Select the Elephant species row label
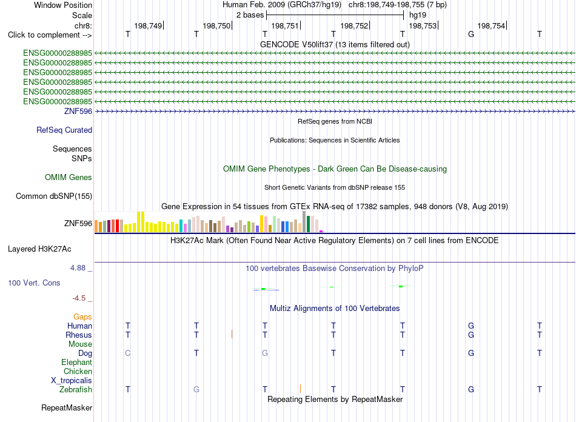This screenshot has width=576, height=422. point(76,362)
